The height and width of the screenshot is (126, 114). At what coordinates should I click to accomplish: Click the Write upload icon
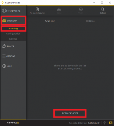59,9
